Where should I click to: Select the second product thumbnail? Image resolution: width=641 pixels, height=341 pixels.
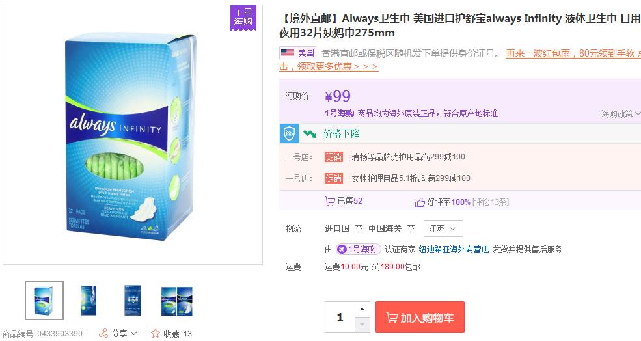89,301
